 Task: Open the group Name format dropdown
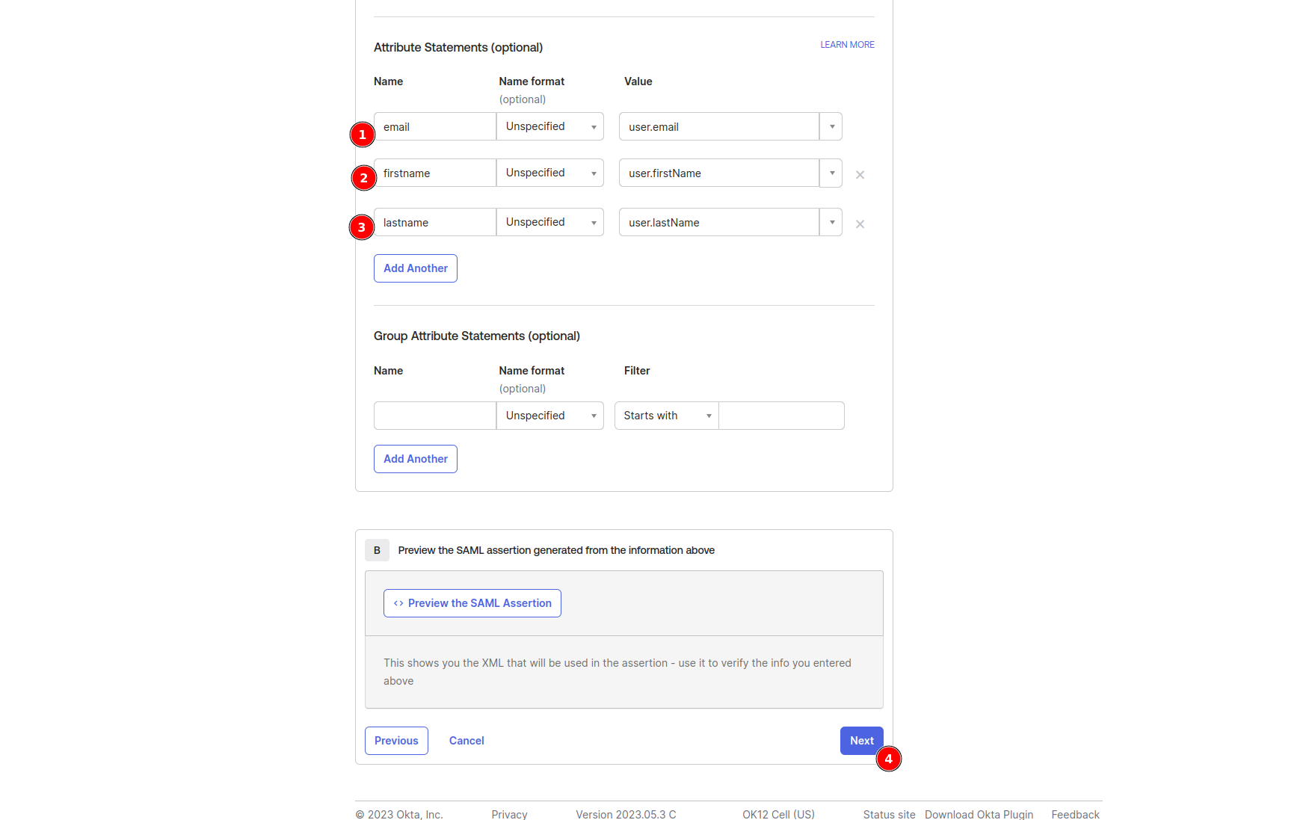pos(550,416)
